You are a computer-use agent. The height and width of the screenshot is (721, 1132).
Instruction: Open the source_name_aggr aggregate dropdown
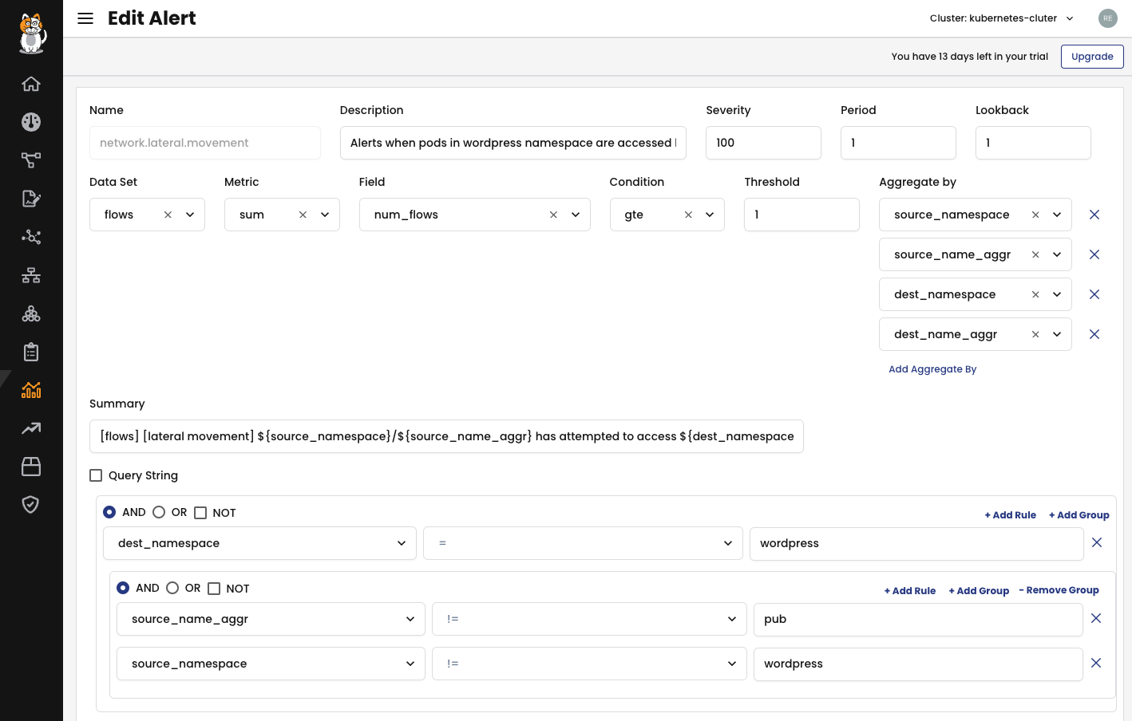tap(1057, 254)
